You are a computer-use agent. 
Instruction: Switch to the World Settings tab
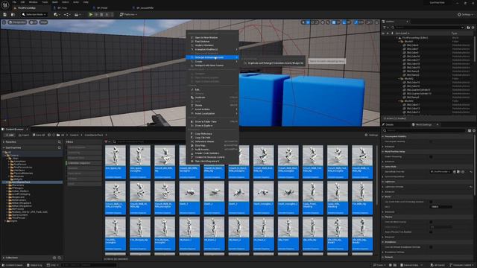pos(423,124)
